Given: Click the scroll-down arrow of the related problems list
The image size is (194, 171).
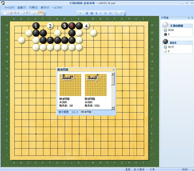Looking at the screenshot, I should coord(113,108).
